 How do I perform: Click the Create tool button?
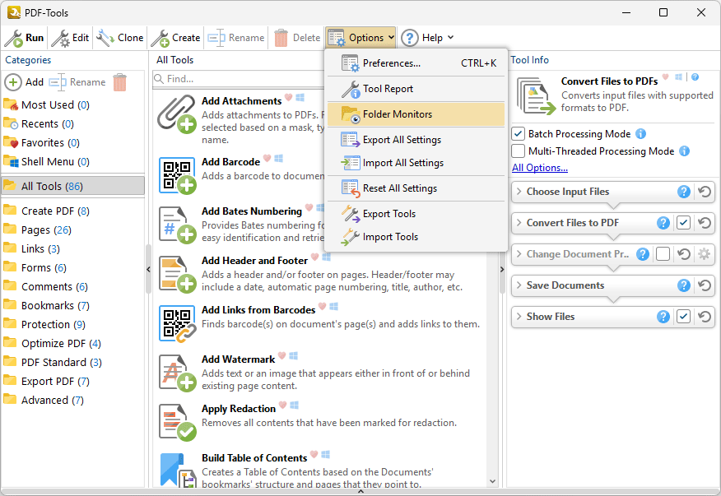[175, 38]
